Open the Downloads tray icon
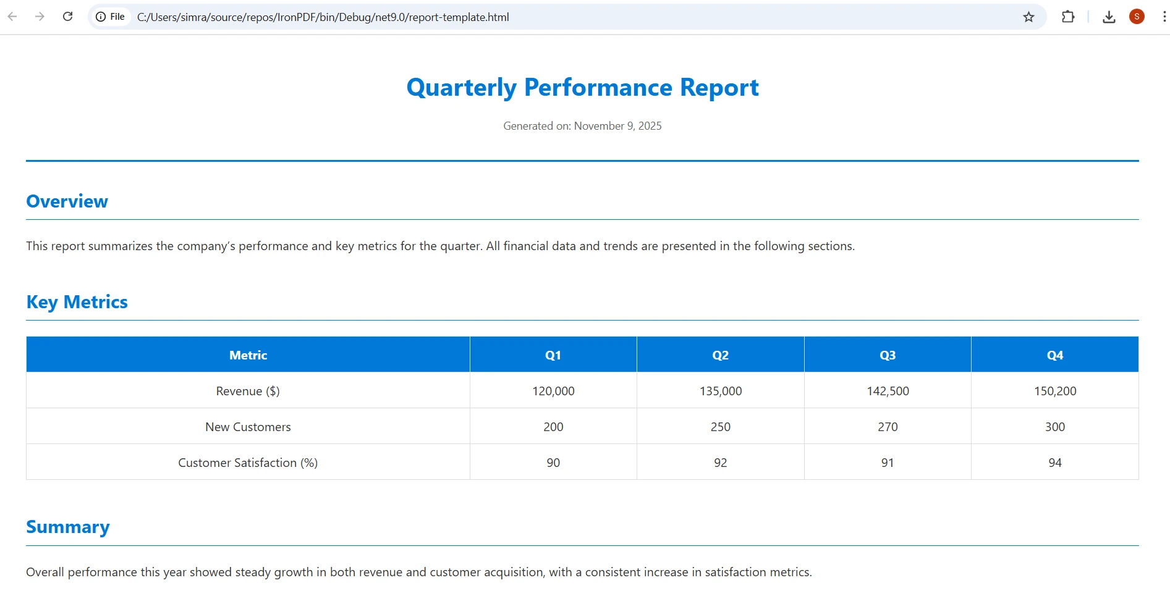Screen dimensions: 1170x596 (1109, 17)
